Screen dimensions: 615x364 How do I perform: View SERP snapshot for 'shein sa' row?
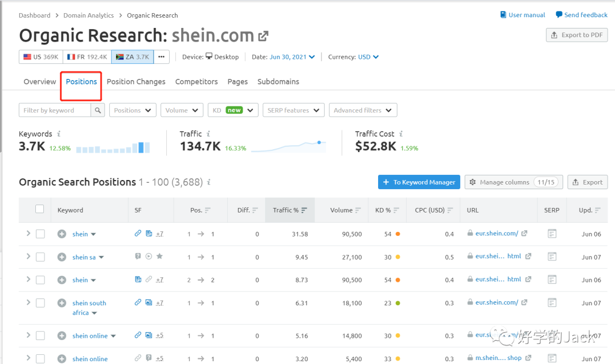coord(552,257)
